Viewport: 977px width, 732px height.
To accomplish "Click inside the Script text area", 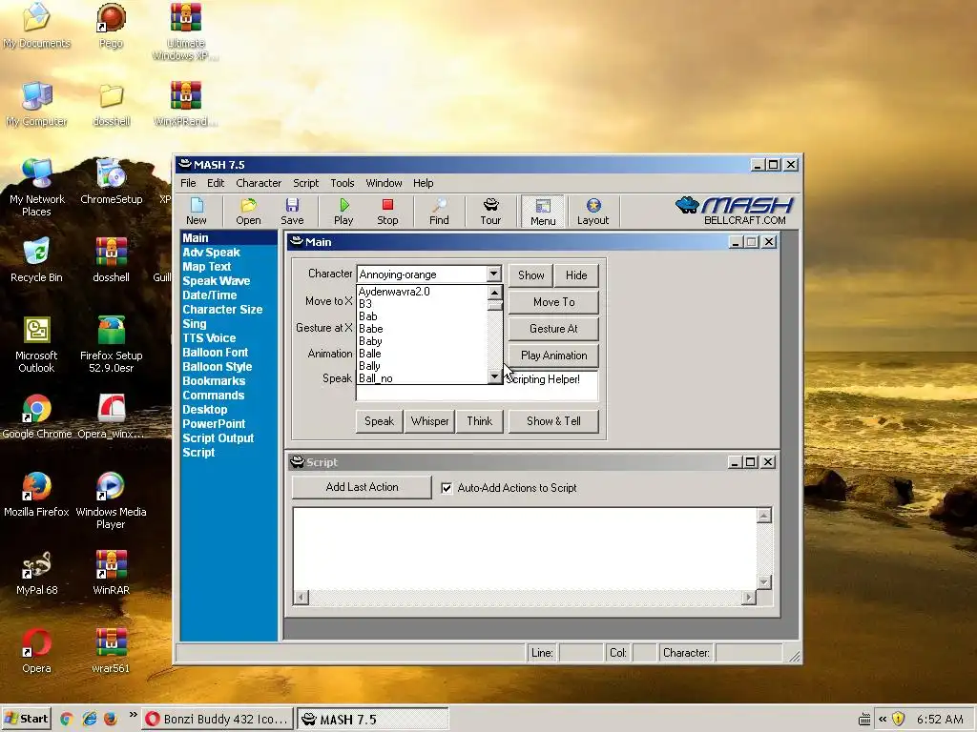I will 525,548.
